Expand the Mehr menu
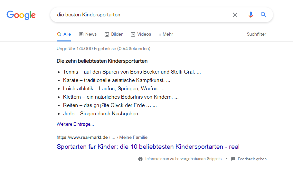Screen dimensions: 293x169 coord(166,34)
